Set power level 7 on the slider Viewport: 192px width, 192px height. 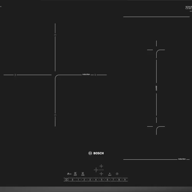click(113, 180)
